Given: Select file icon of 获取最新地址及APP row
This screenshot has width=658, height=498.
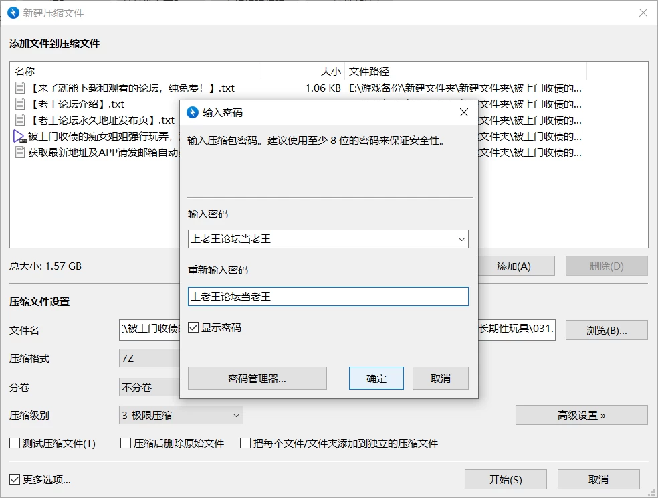Looking at the screenshot, I should pyautogui.click(x=19, y=152).
